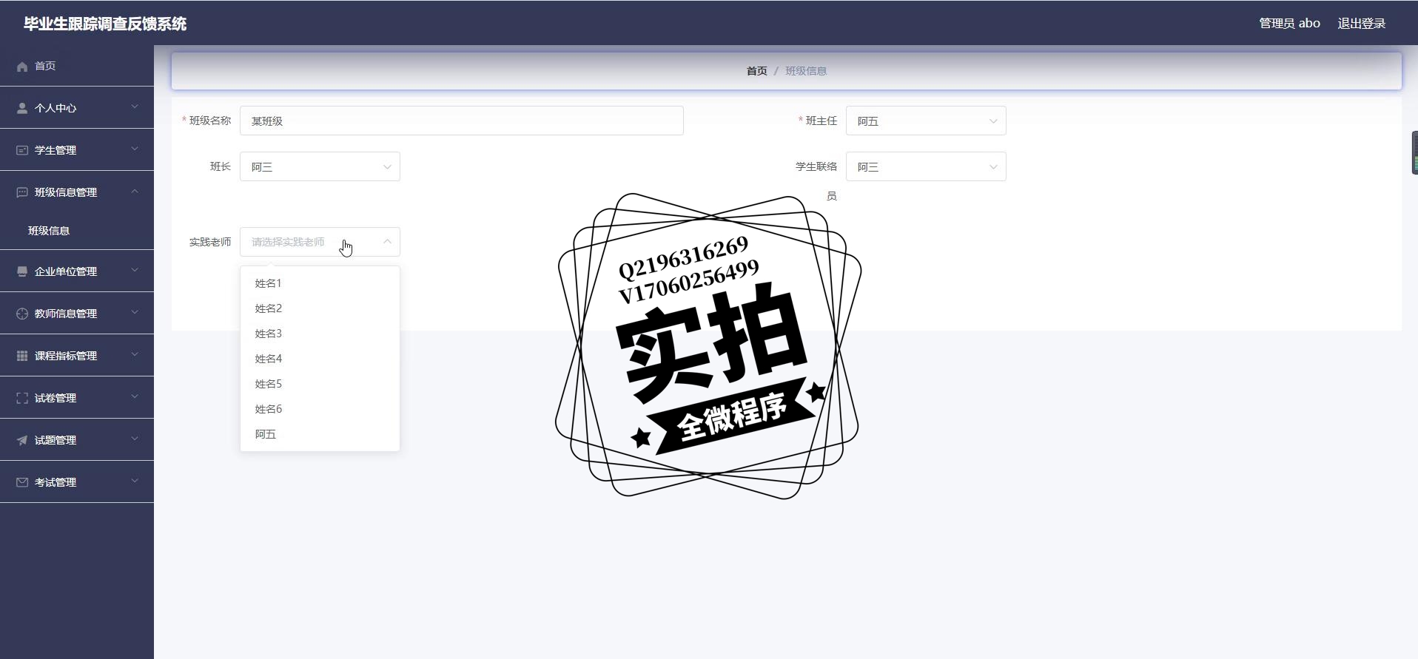
Task: Click the 班级名称 input field
Action: (461, 121)
